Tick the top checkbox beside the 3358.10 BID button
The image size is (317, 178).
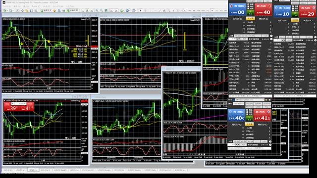(293, 6)
